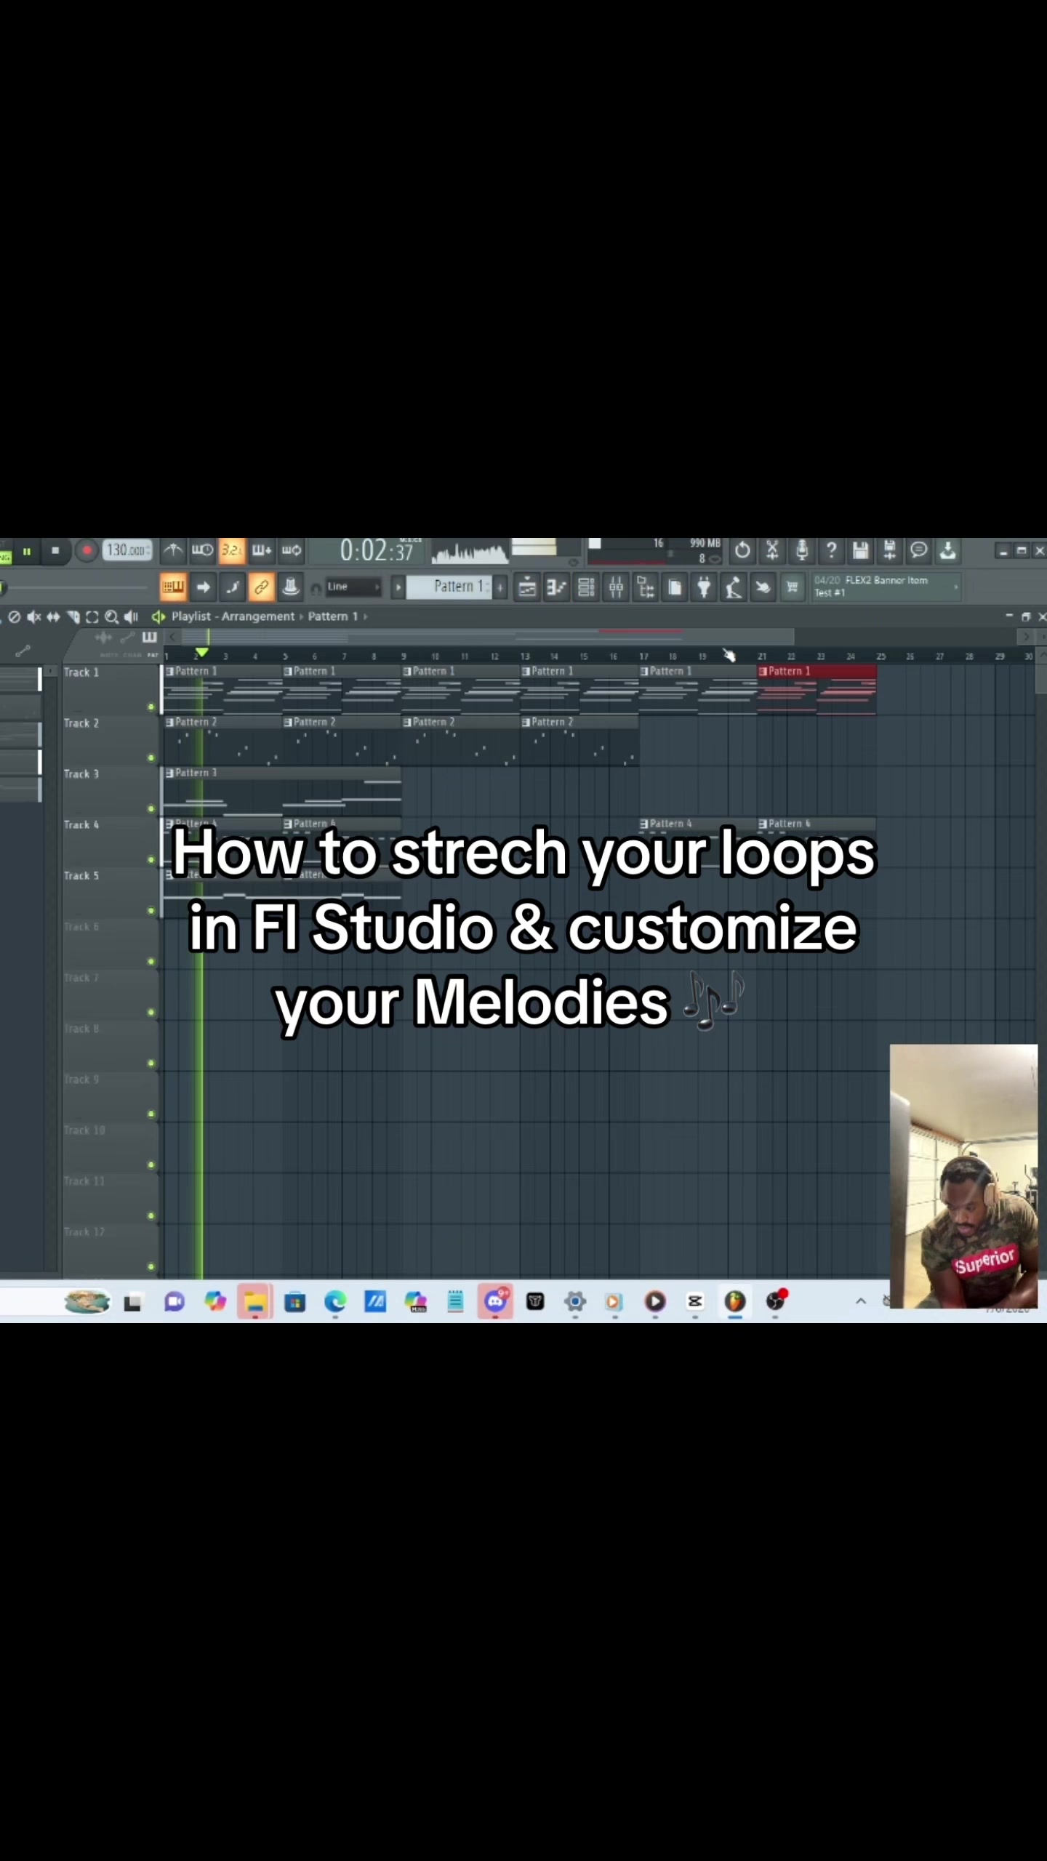Toggle overdub blend recording icon
1047x1861 pixels.
(262, 550)
